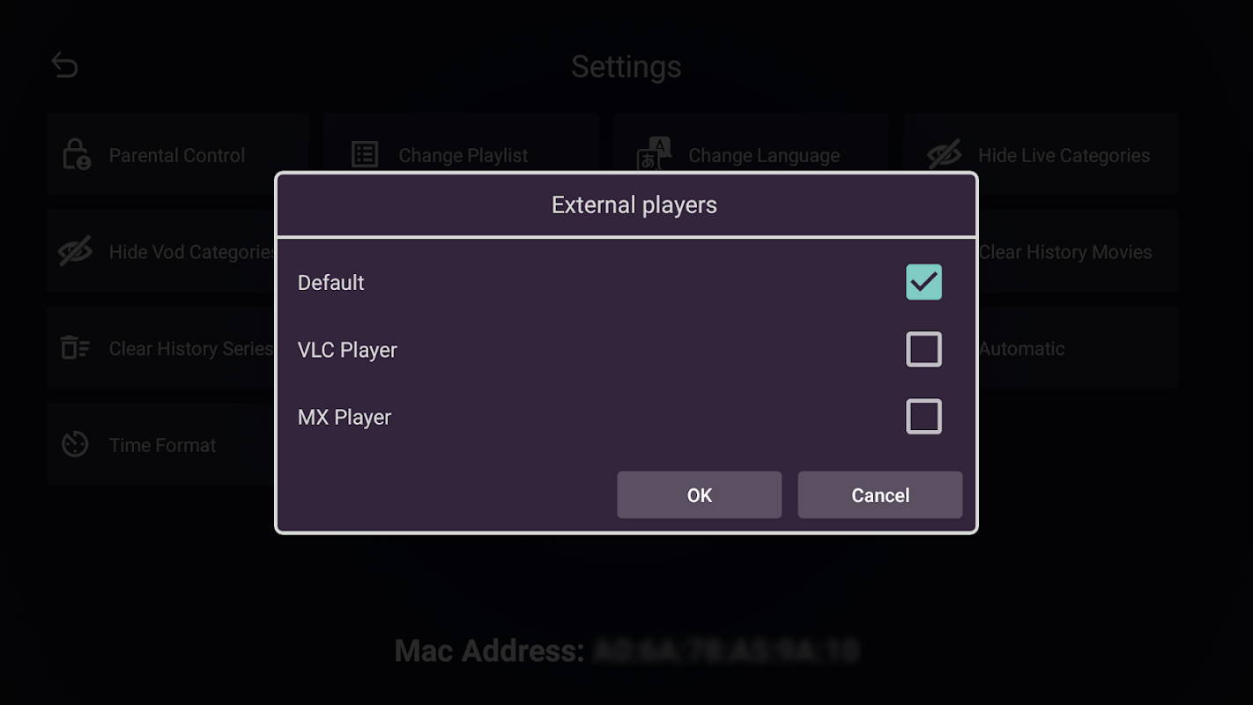The width and height of the screenshot is (1253, 705).
Task: Click the Time Format clock icon
Action: 75,444
